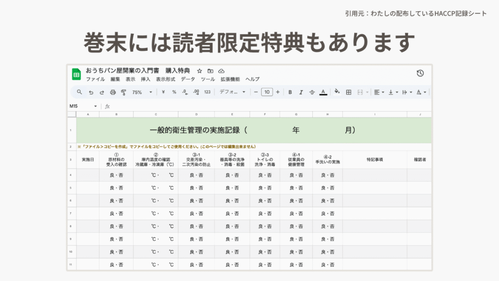The image size is (499, 281).
Task: Select the ℃ temperature cell in row 11
Action: tap(155, 264)
